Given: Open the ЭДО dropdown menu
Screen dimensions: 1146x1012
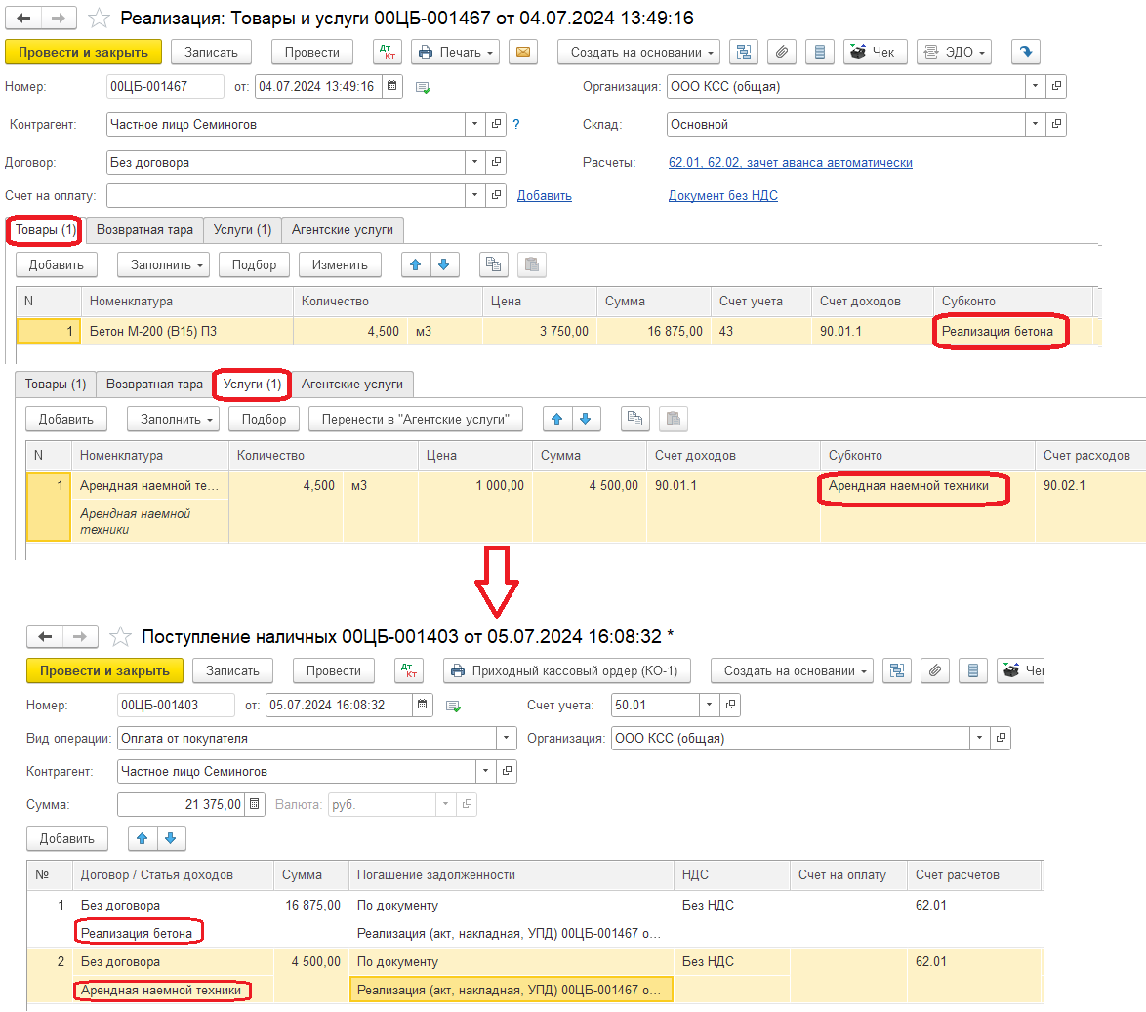Looking at the screenshot, I should pos(954,53).
